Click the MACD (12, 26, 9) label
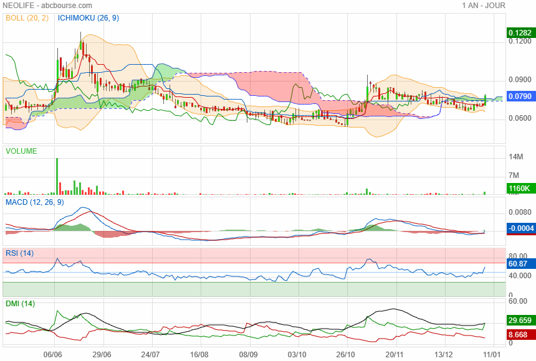Screen dimensions: 536x361 [x=34, y=202]
